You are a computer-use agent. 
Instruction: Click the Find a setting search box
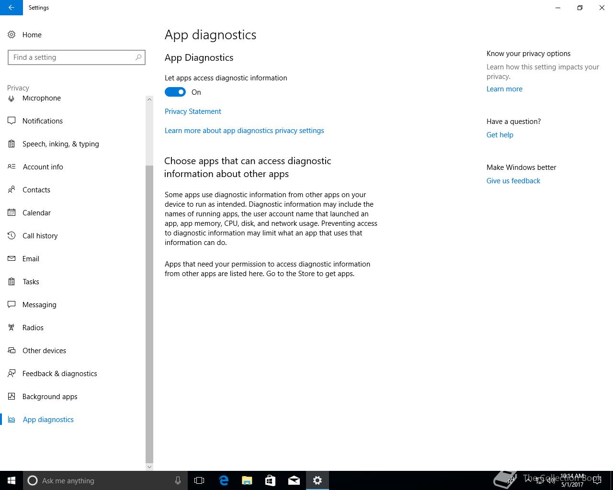point(72,57)
